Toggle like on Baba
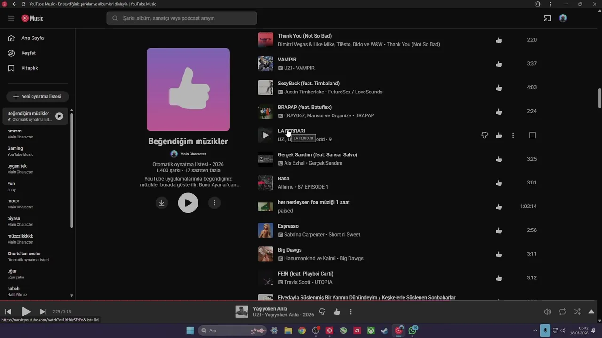Image resolution: width=602 pixels, height=338 pixels. 499,183
